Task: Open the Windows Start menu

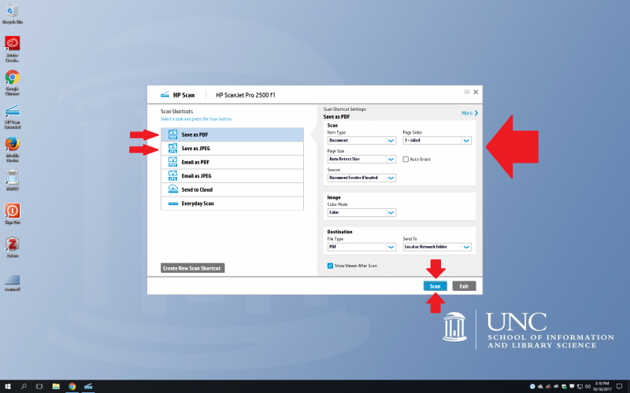Action: click(8, 386)
